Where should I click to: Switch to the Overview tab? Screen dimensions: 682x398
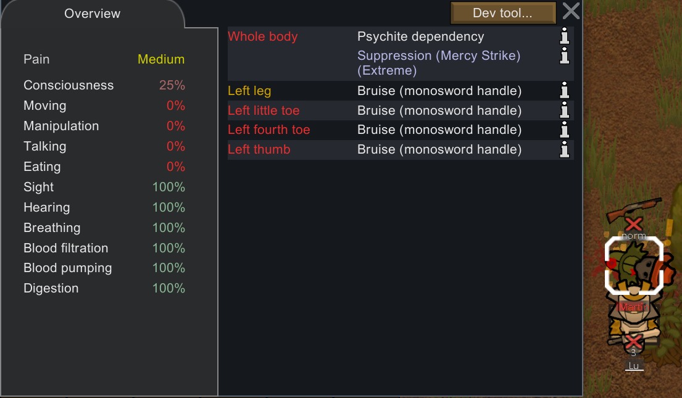pyautogui.click(x=92, y=14)
